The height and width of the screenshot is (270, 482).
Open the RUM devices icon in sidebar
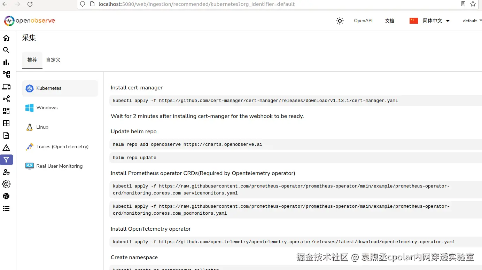[x=6, y=87]
